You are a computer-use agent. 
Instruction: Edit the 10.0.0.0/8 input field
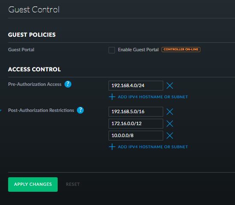pyautogui.click(x=136, y=136)
